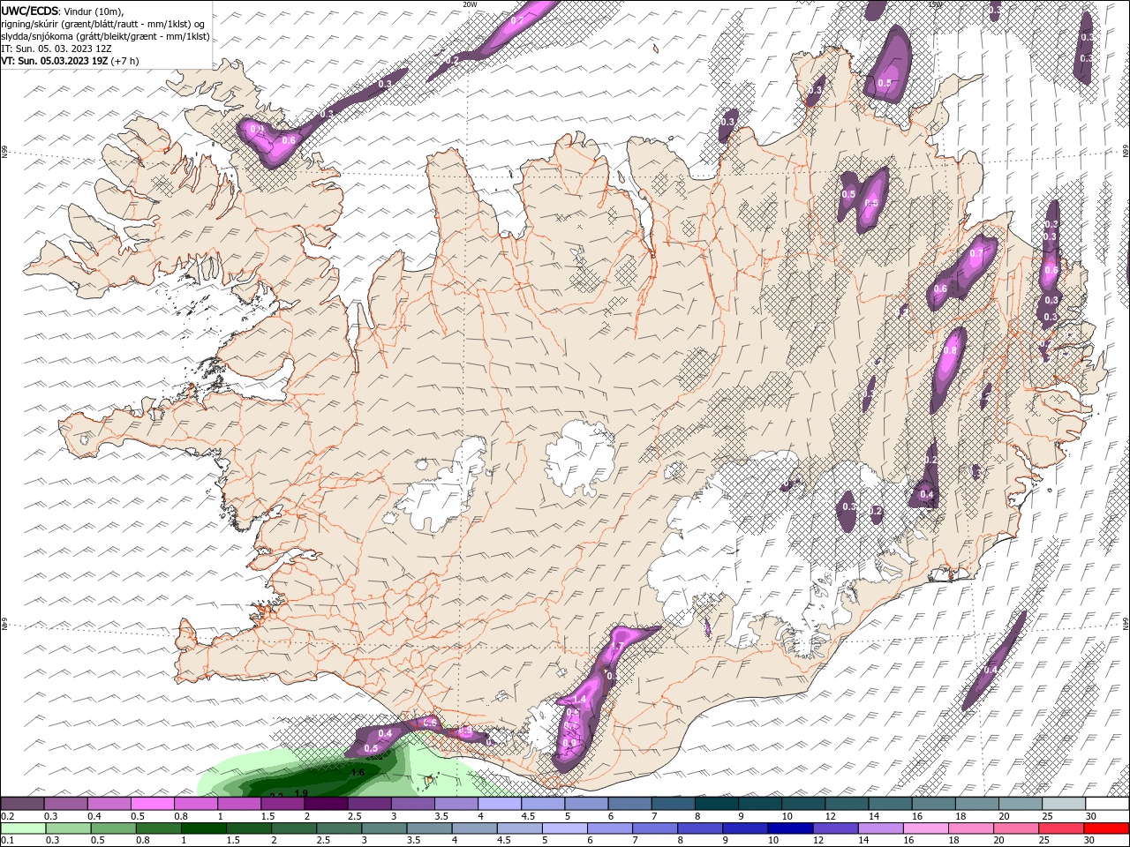The image size is (1130, 847).
Task: Pick the light grey snow swatch between 25 and 30
Action: coord(1064,803)
